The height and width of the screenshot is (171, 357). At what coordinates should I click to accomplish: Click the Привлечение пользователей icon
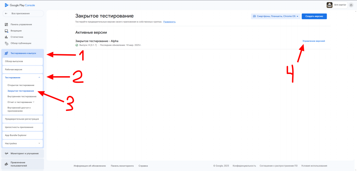[6, 164]
